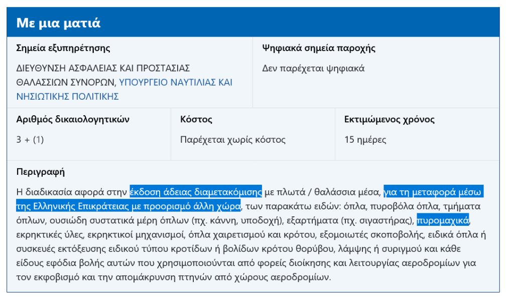Click highlighted text 'της Ελληνικής Επικράτειας'
The height and width of the screenshot is (300, 514).
click(68, 206)
